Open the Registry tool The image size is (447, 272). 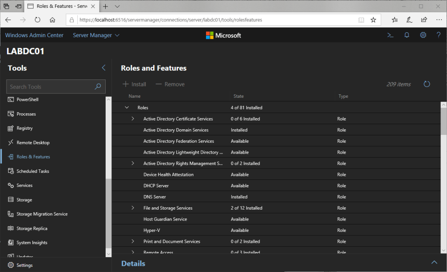(x=24, y=128)
